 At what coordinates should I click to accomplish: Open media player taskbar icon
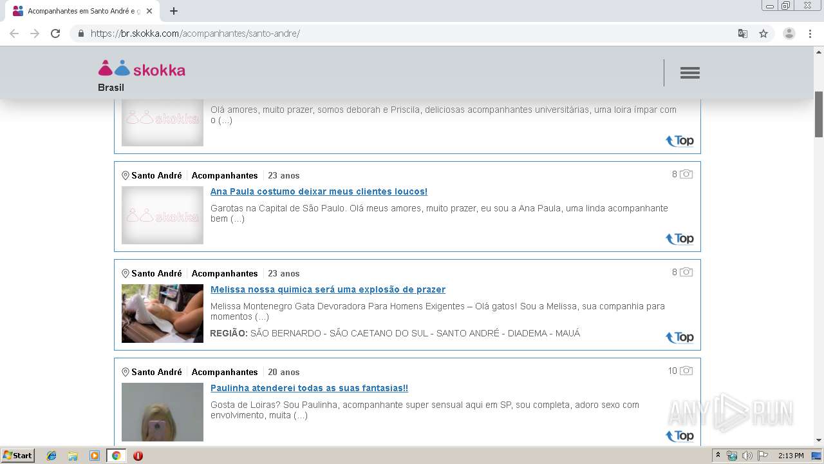point(95,456)
